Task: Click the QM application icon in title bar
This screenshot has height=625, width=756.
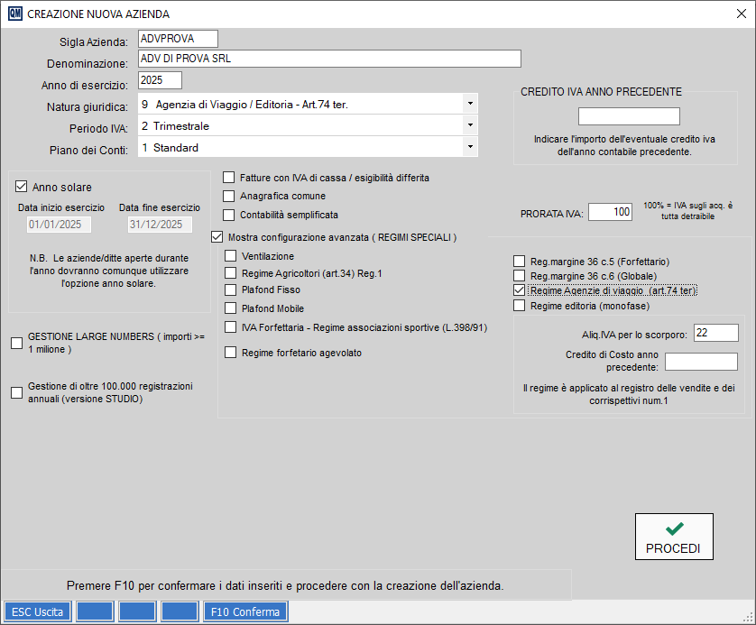Action: (x=15, y=14)
